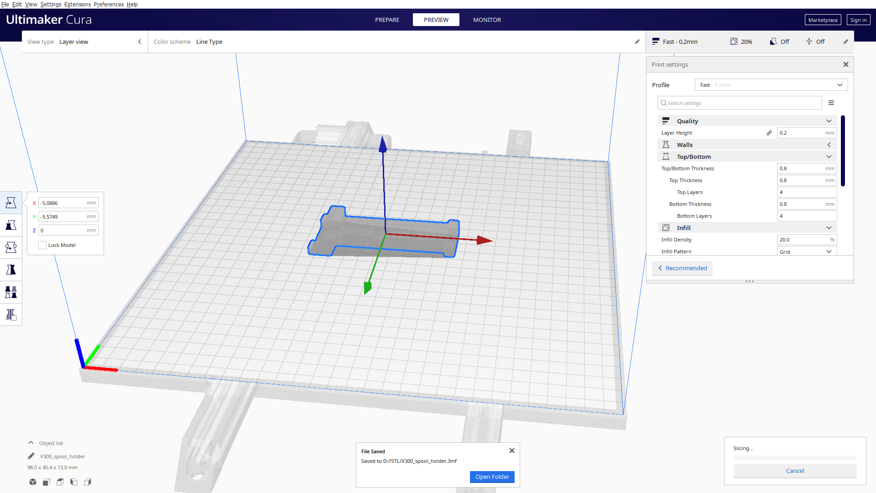
Task: Open the Per Model Settings tool
Action: tap(11, 292)
